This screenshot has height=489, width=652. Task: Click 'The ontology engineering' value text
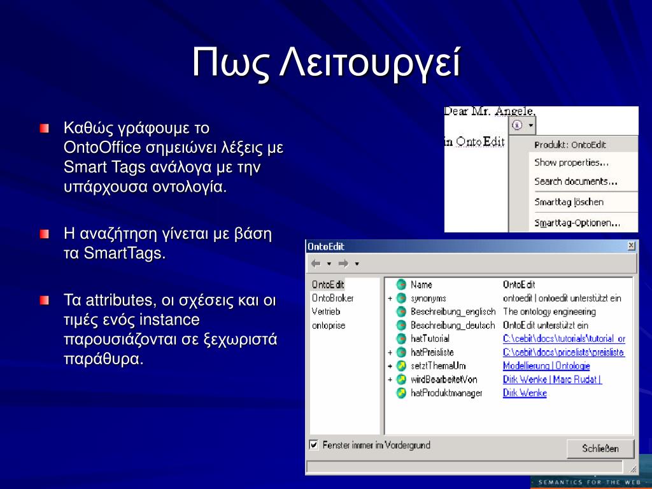coord(549,311)
